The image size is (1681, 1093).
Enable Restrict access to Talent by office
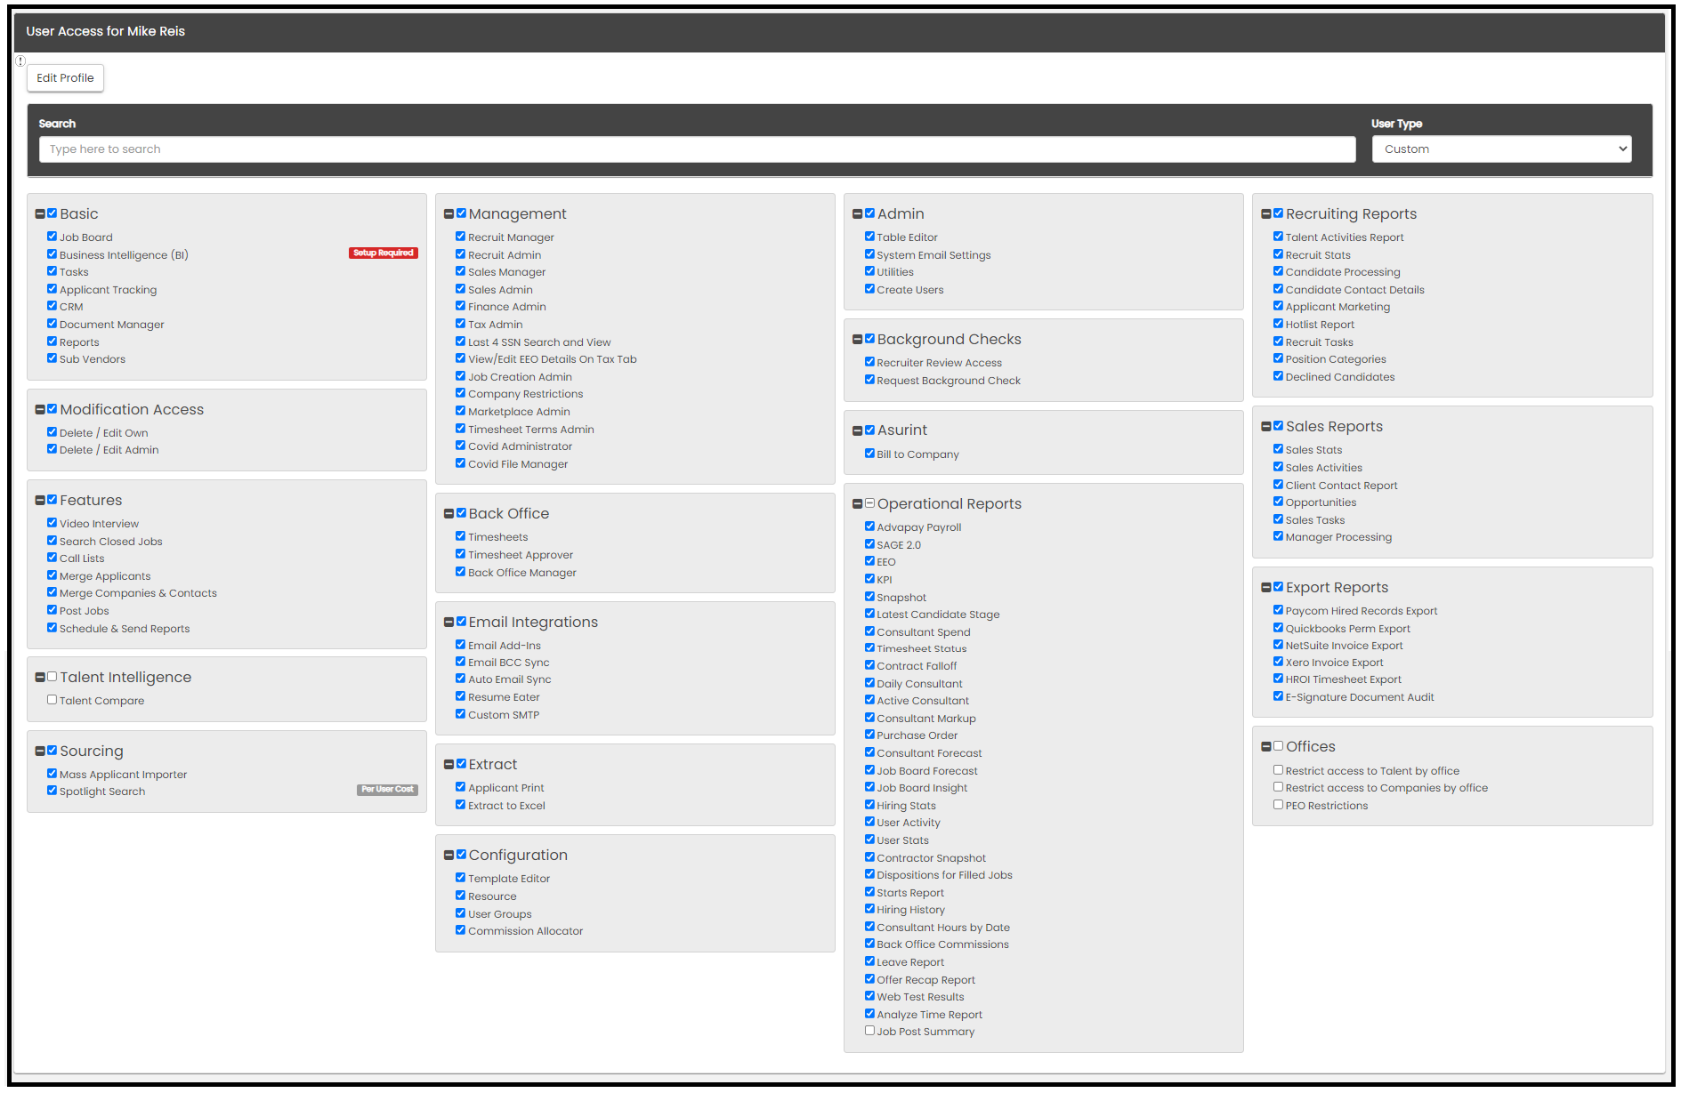coord(1278,770)
